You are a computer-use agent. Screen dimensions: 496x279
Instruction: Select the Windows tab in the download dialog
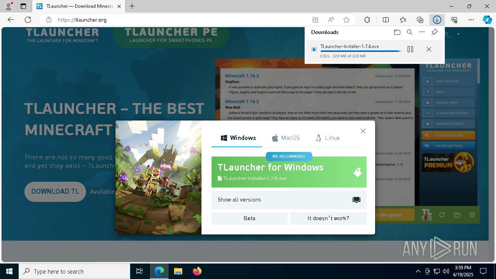click(x=238, y=138)
